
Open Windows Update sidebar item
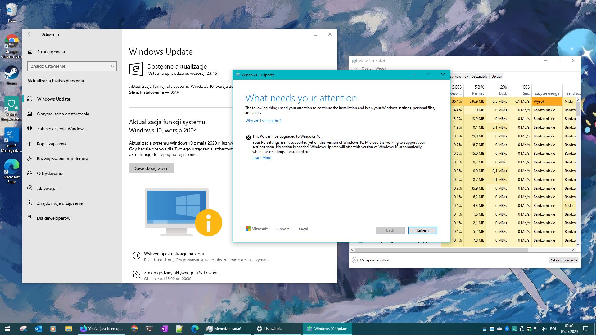(x=53, y=99)
